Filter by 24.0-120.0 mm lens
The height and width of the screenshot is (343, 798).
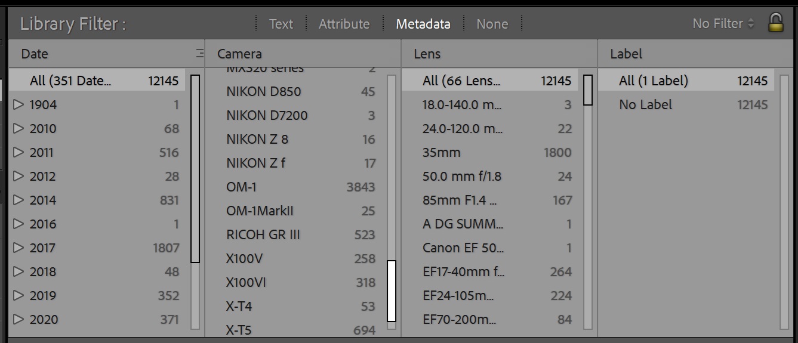[490, 128]
